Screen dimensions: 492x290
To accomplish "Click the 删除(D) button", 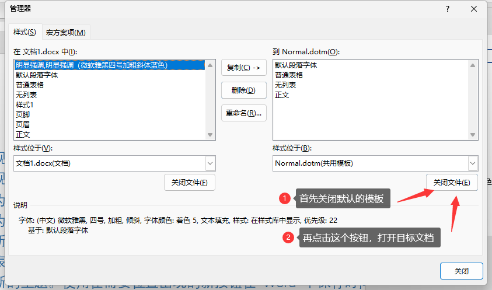I will 244,90.
